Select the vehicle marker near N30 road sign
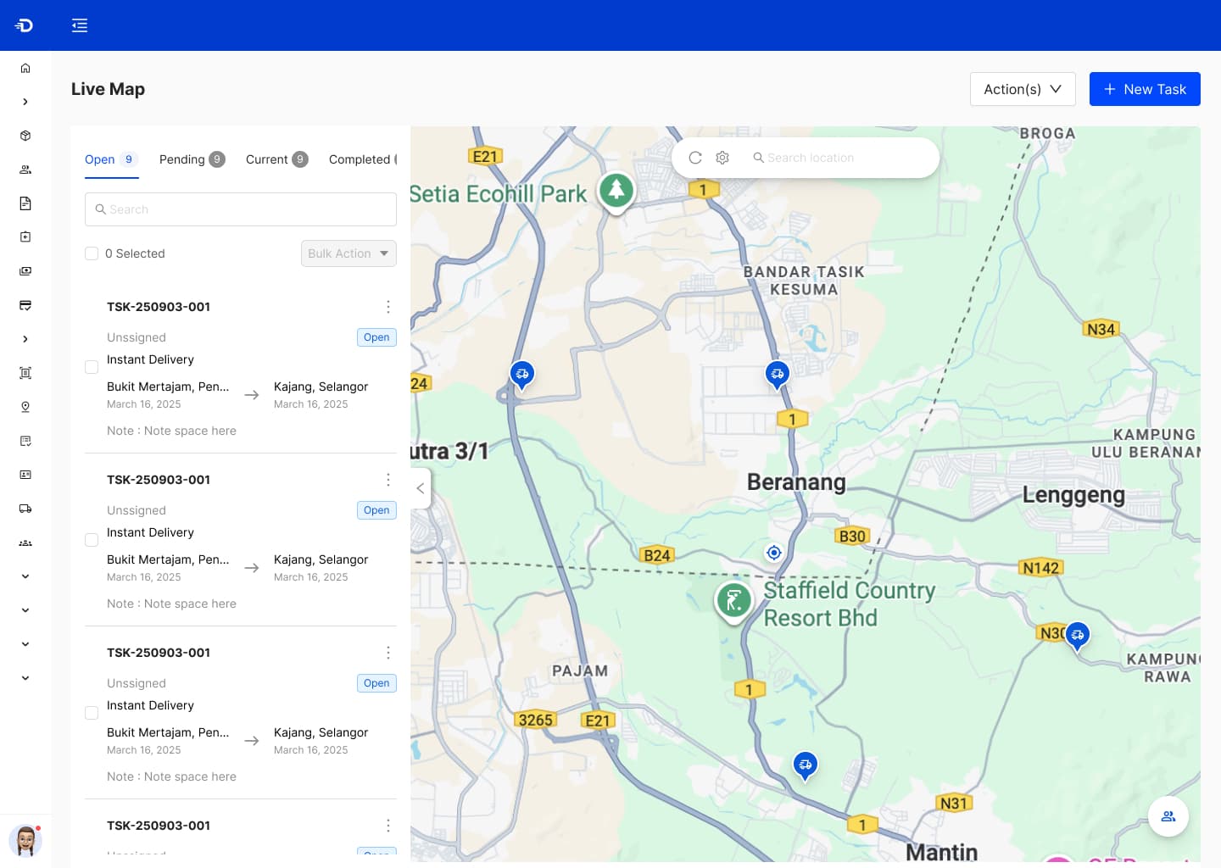Viewport: 1221px width, 868px height. tap(1078, 636)
